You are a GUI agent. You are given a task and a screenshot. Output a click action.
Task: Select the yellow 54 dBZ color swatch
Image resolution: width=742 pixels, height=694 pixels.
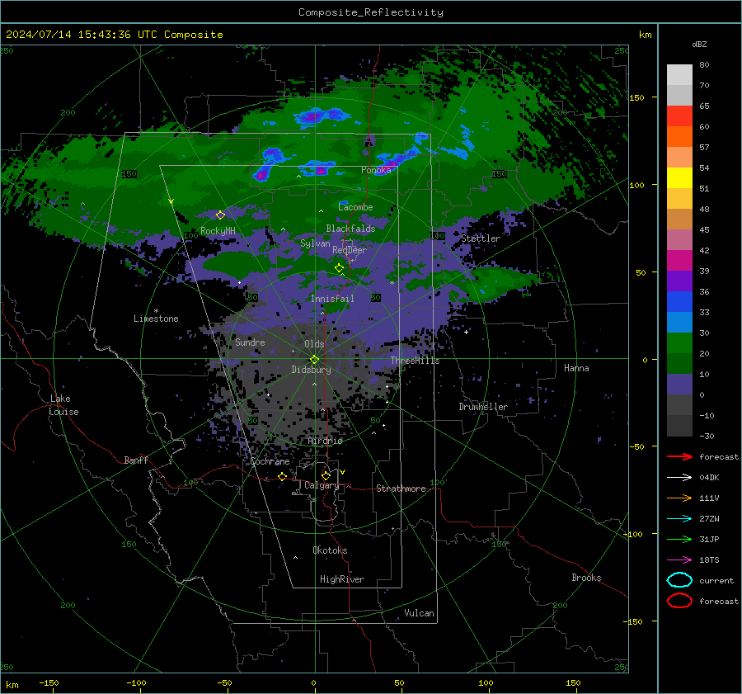pyautogui.click(x=679, y=177)
